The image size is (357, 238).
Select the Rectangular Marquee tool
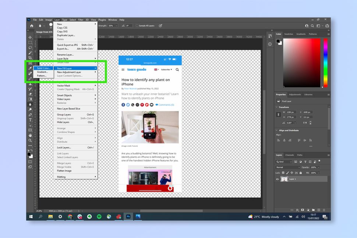click(30, 43)
